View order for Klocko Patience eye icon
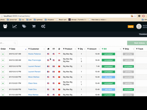The image size is (147, 110). click(x=3, y=54)
